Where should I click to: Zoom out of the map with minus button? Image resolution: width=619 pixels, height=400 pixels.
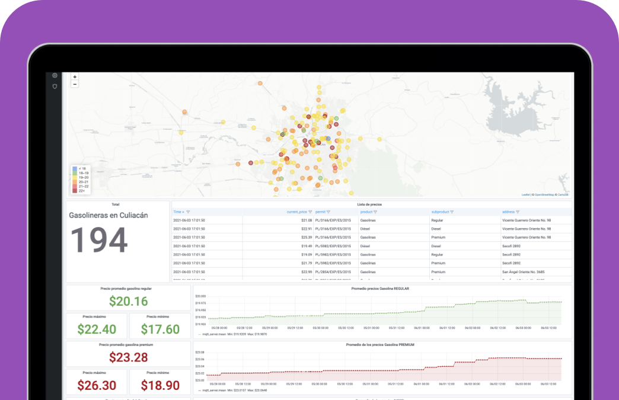point(75,84)
